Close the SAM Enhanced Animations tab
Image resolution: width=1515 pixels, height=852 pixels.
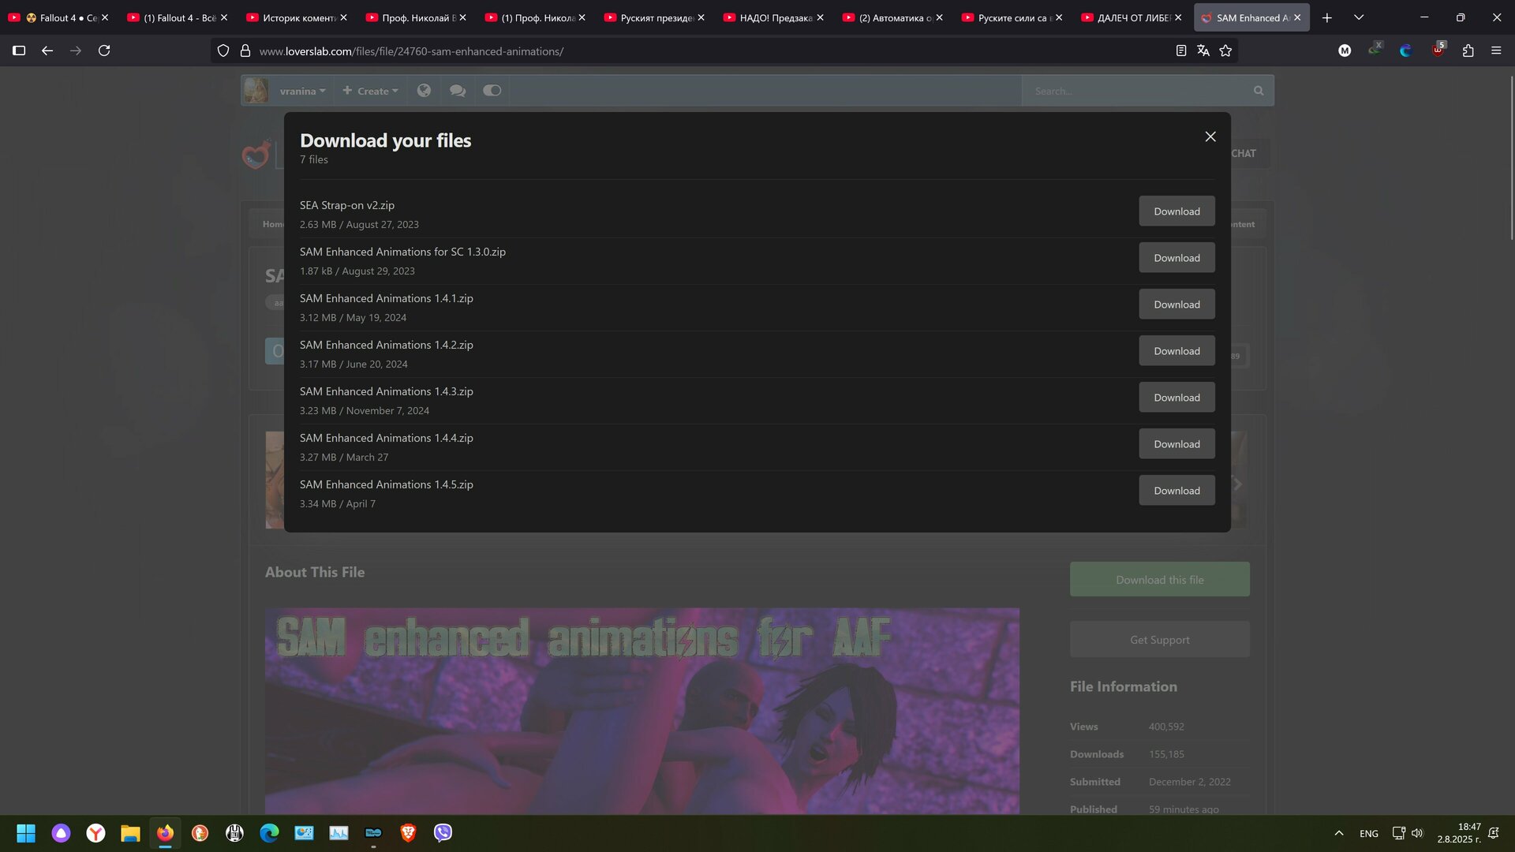1297,17
